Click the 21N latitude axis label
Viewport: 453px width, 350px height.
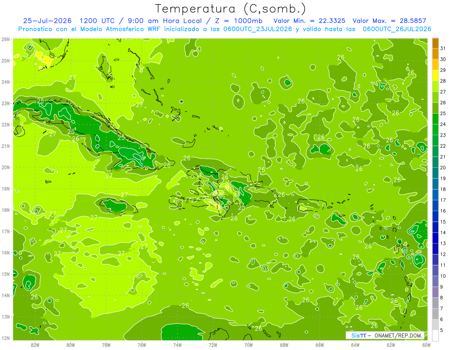tap(5, 146)
